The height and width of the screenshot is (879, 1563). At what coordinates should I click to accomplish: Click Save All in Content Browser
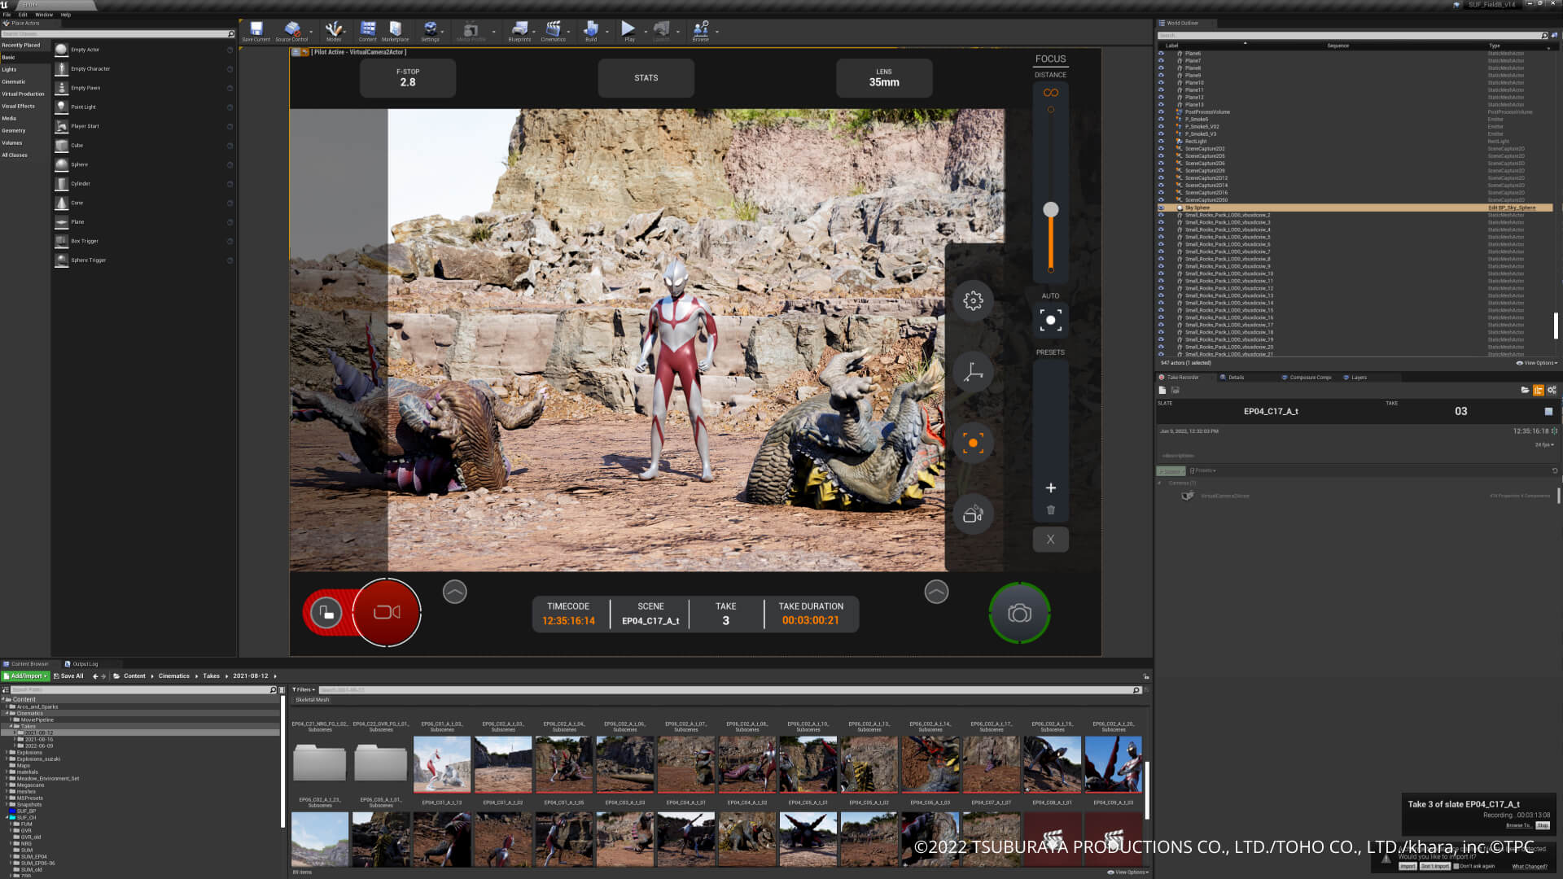pos(68,676)
